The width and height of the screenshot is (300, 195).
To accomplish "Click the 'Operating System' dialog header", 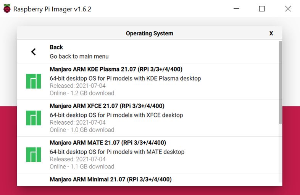I will (x=149, y=33).
